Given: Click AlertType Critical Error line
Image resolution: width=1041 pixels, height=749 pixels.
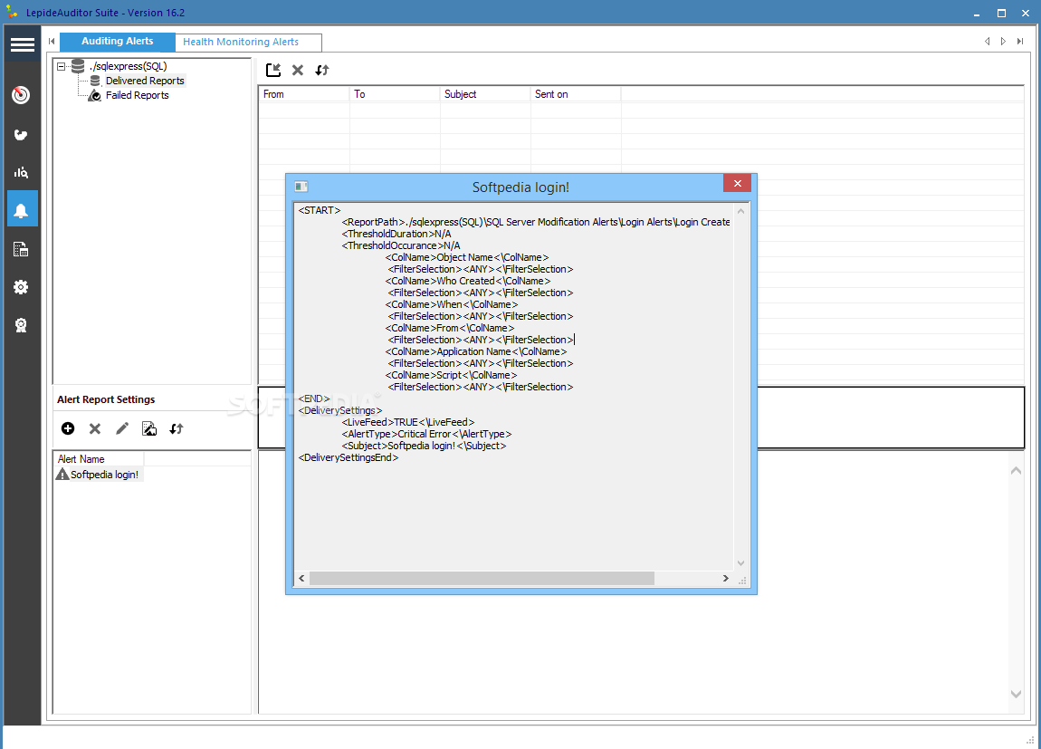Looking at the screenshot, I should click(x=426, y=434).
